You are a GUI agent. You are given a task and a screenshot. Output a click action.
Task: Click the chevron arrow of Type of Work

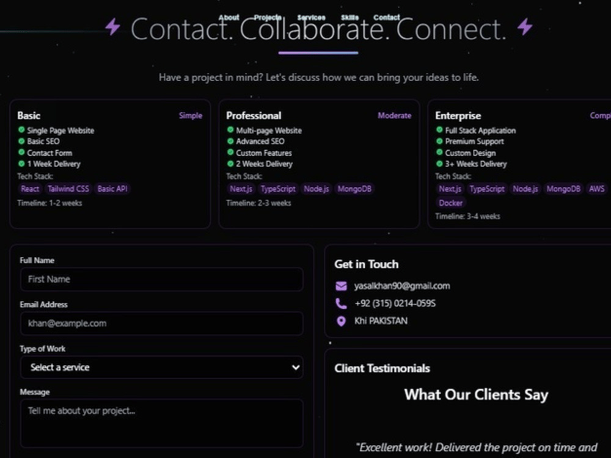click(296, 367)
